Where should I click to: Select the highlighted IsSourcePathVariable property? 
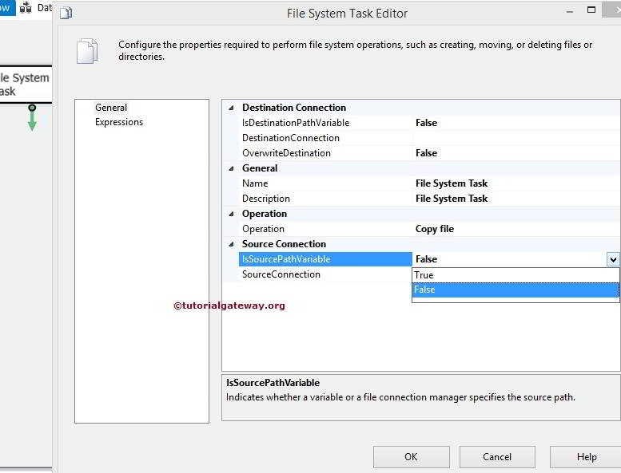pyautogui.click(x=325, y=259)
